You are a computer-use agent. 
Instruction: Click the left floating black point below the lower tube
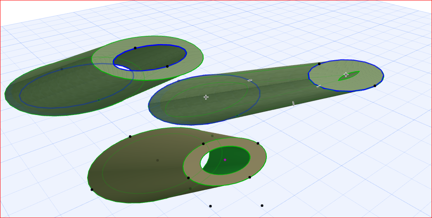point(211,206)
